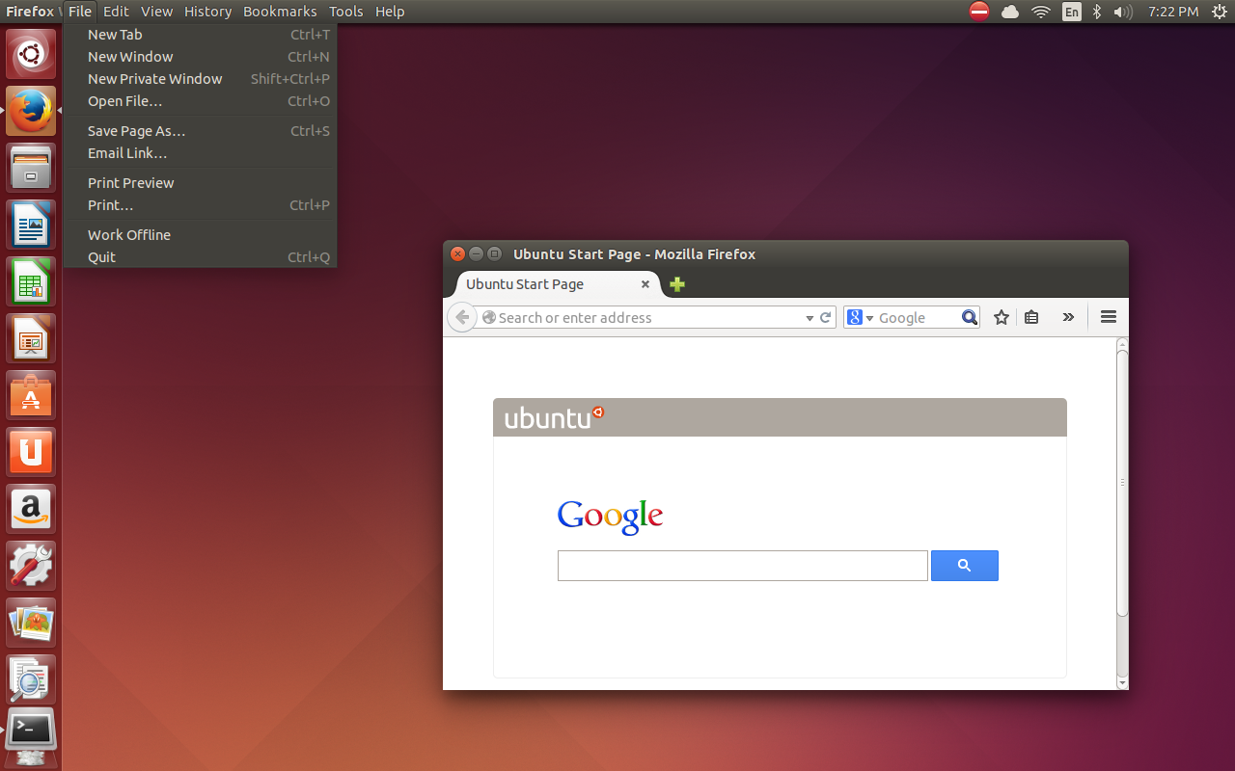Open the History menu

pyautogui.click(x=207, y=12)
